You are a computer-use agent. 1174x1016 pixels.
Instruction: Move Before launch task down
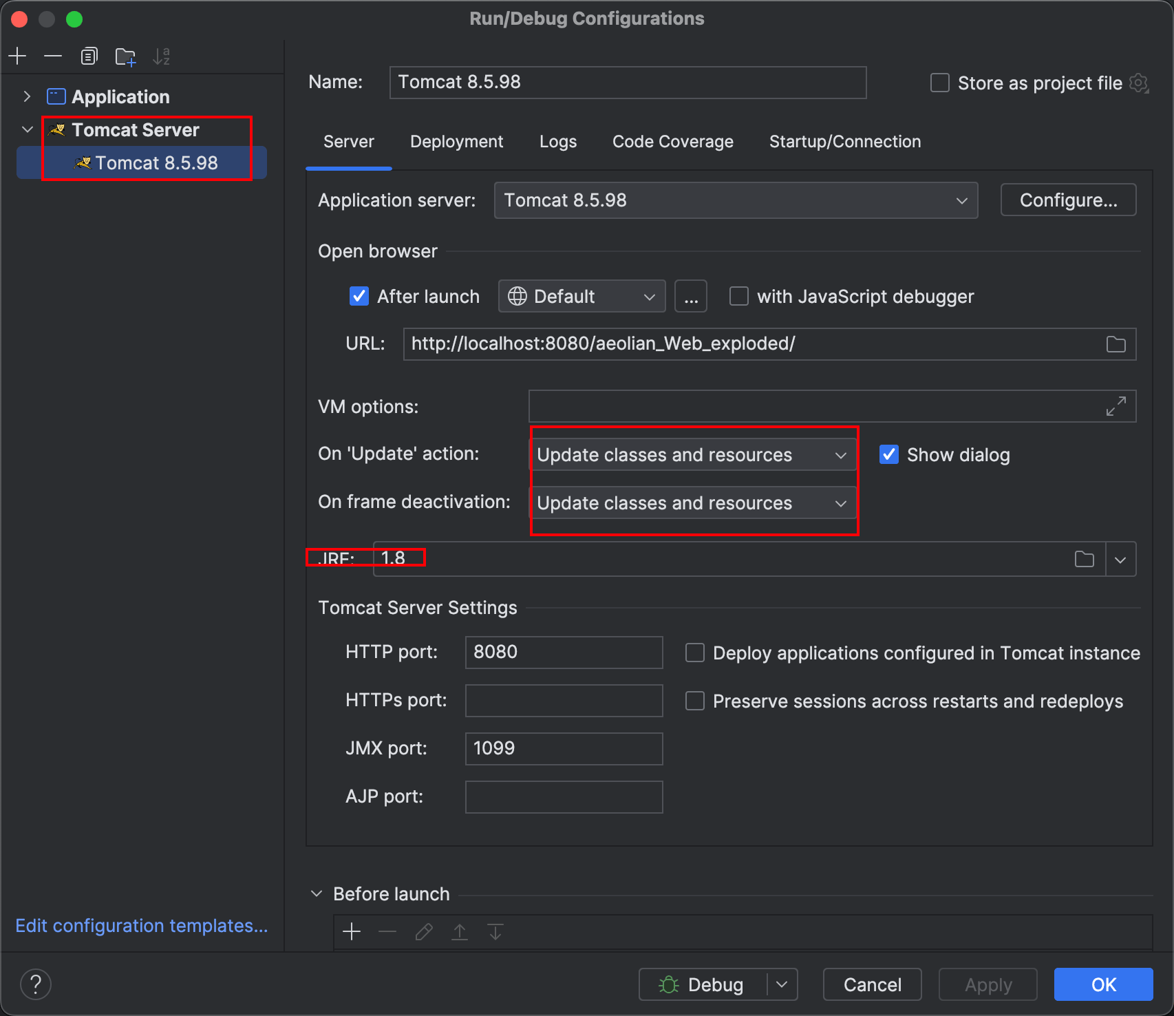495,932
